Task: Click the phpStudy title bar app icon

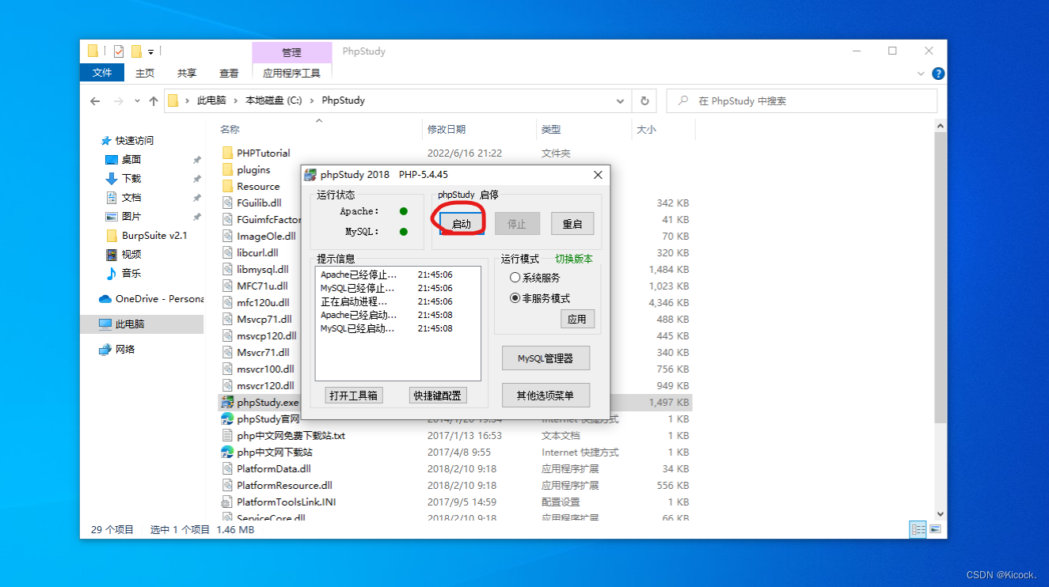Action: coord(310,175)
